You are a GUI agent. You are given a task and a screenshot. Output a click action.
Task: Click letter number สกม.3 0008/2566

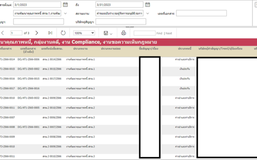coord(52,137)
